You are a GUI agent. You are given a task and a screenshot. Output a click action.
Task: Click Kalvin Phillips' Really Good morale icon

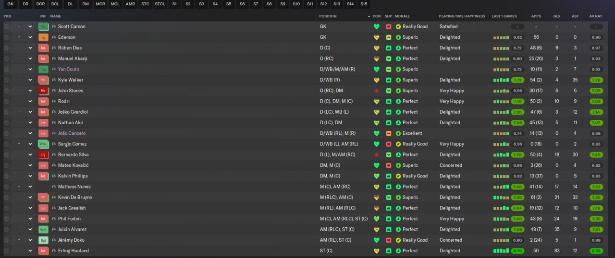click(x=398, y=176)
